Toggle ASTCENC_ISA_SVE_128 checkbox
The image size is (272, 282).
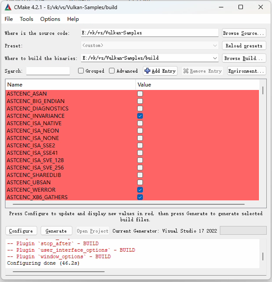tap(140, 160)
